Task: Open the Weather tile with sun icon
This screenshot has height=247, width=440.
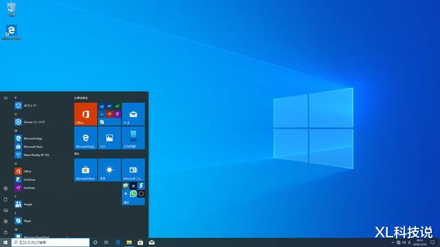Action: pos(109,170)
